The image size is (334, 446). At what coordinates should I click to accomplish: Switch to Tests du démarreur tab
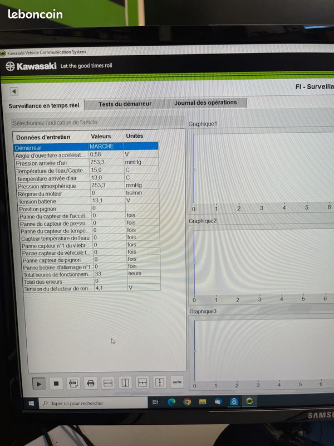point(125,104)
